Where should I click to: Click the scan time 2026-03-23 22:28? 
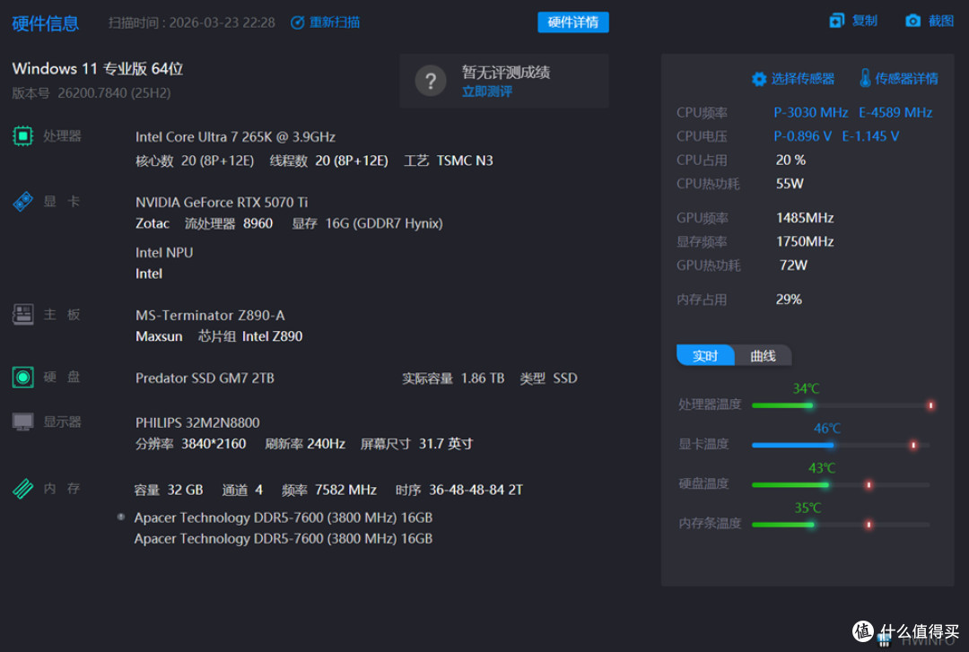click(x=222, y=22)
